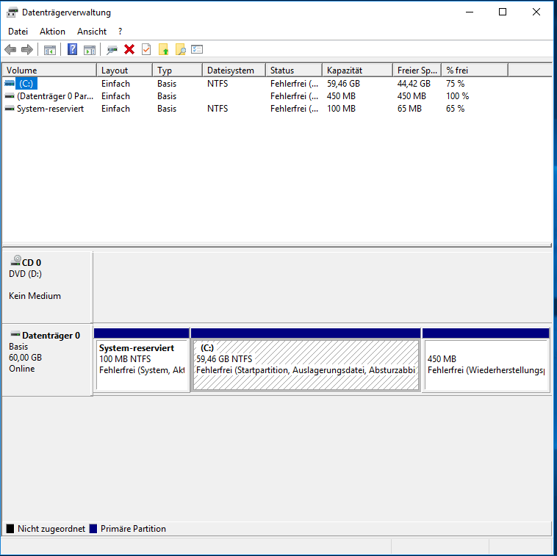Select the (Datenträger 0 Par... volume row

tap(55, 96)
